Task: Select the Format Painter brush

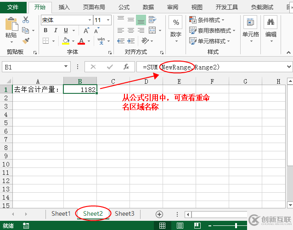Action: [x=26, y=40]
